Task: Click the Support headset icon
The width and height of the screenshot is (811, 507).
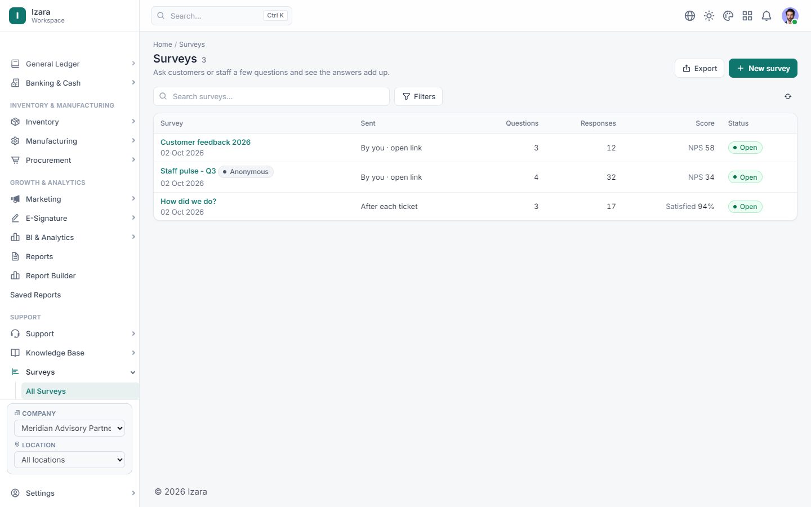Action: coord(15,333)
